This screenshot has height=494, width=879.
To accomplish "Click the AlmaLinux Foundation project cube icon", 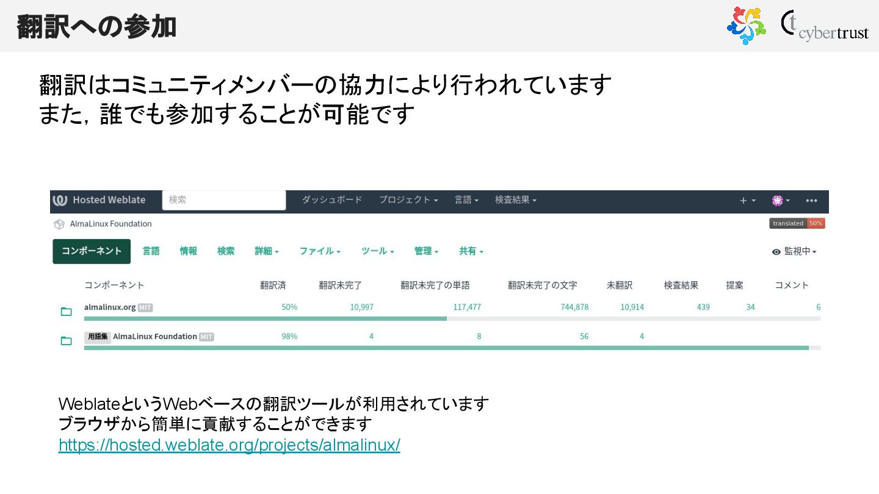I will (x=59, y=224).
